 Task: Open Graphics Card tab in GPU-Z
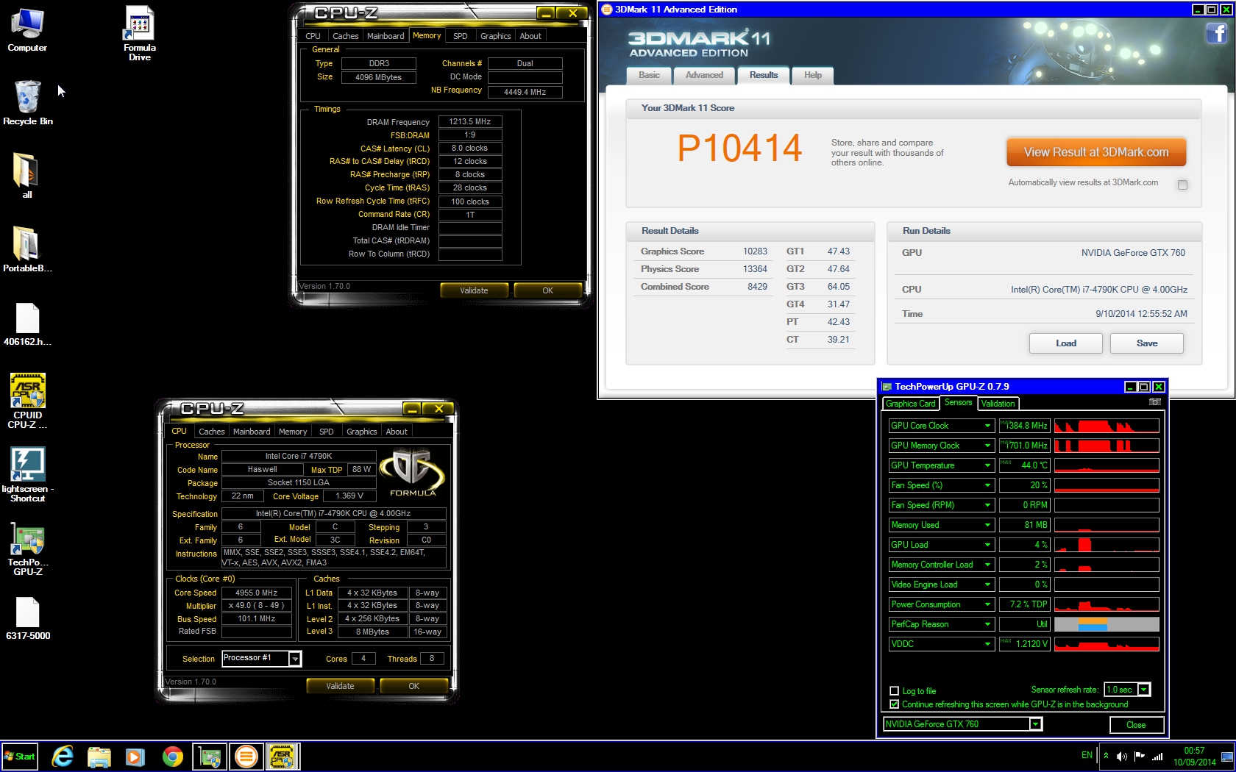[x=910, y=404]
